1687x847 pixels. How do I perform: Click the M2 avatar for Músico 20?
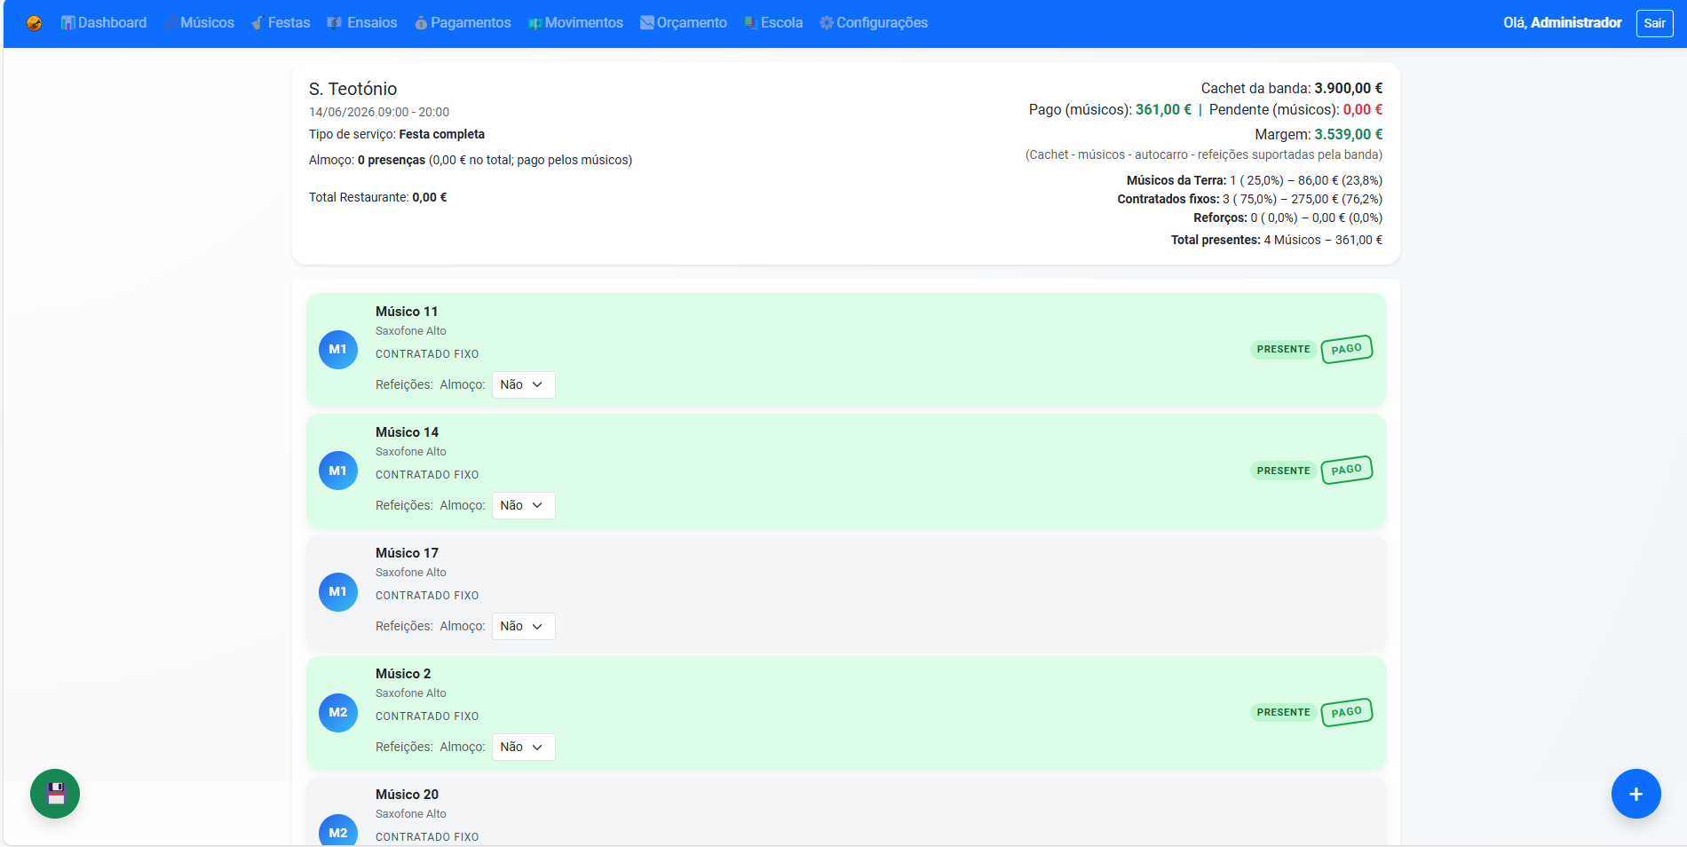338,831
